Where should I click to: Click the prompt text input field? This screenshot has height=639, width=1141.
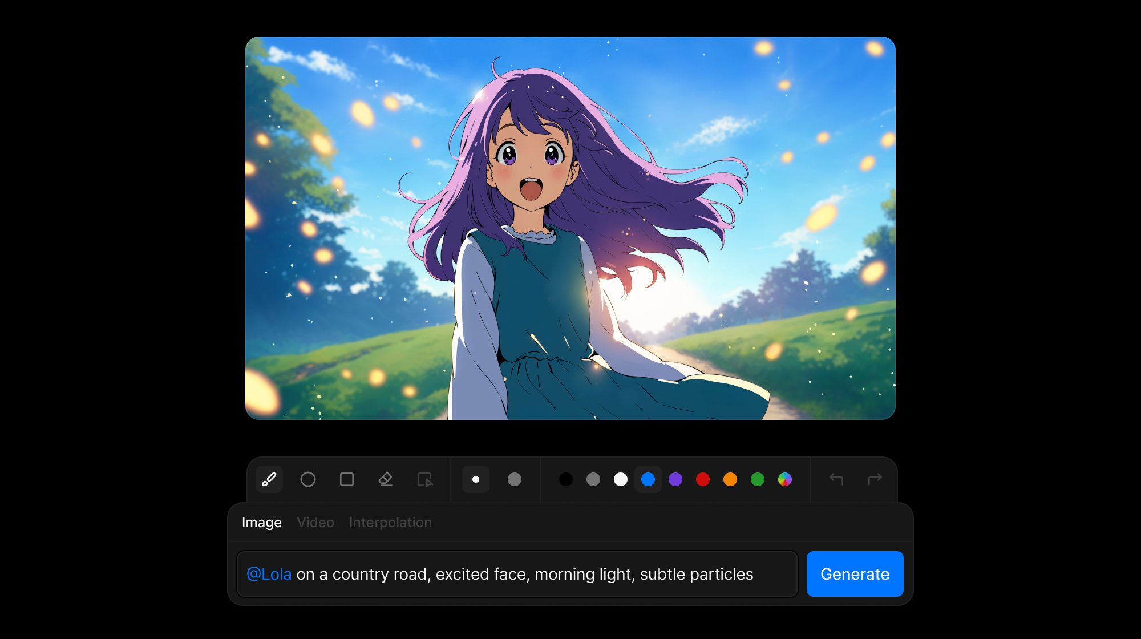click(x=513, y=574)
